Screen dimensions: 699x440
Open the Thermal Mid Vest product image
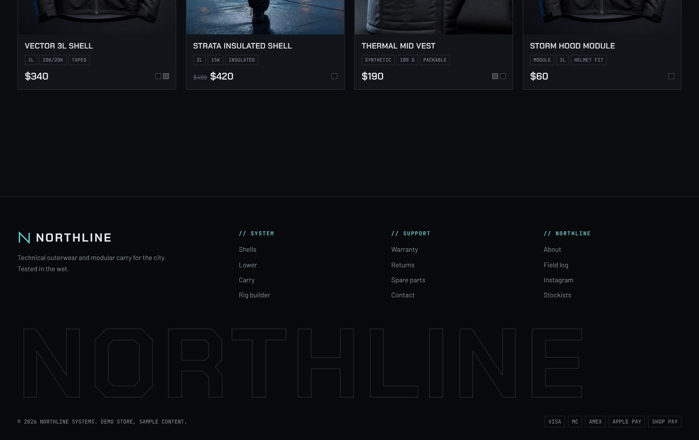pyautogui.click(x=433, y=17)
